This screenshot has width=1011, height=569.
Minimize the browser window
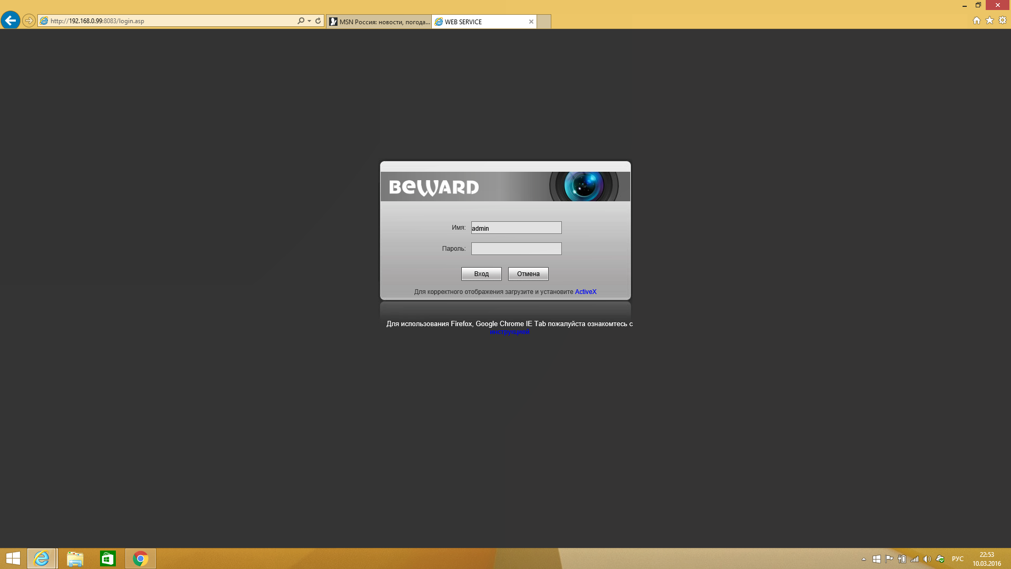965,5
